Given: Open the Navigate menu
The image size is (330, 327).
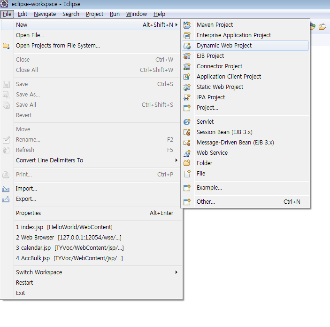Looking at the screenshot, I should (45, 14).
